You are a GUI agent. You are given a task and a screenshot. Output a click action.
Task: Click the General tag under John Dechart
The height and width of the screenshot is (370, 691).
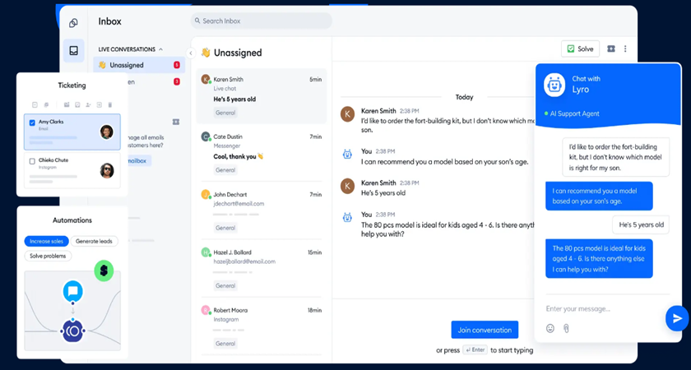click(x=225, y=228)
